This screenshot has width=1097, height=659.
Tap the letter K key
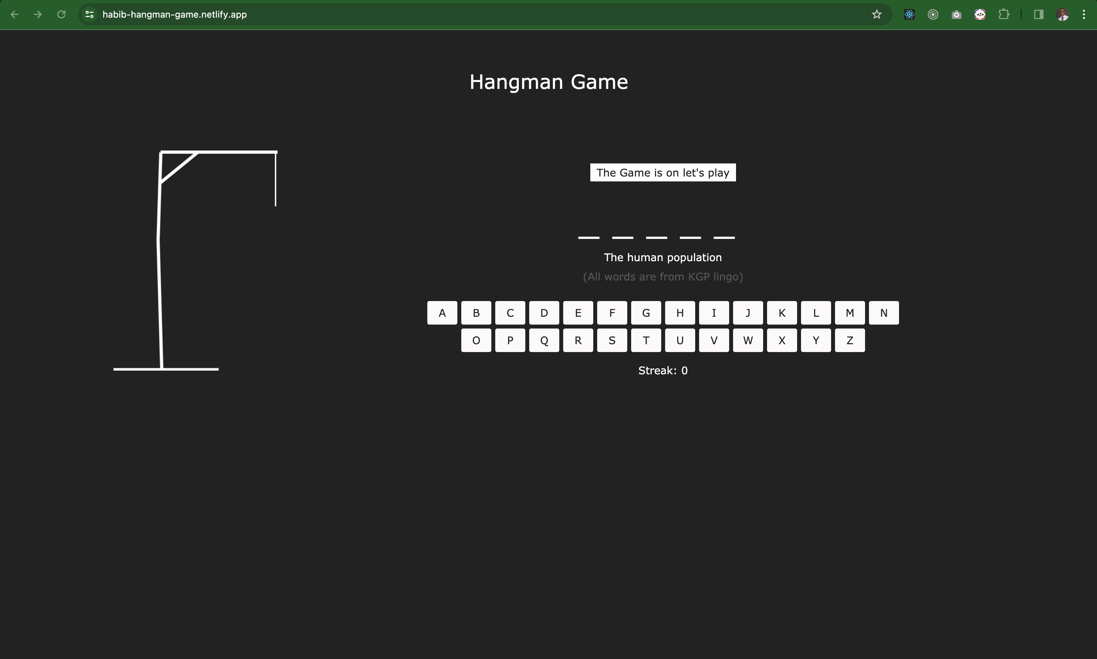coord(781,313)
